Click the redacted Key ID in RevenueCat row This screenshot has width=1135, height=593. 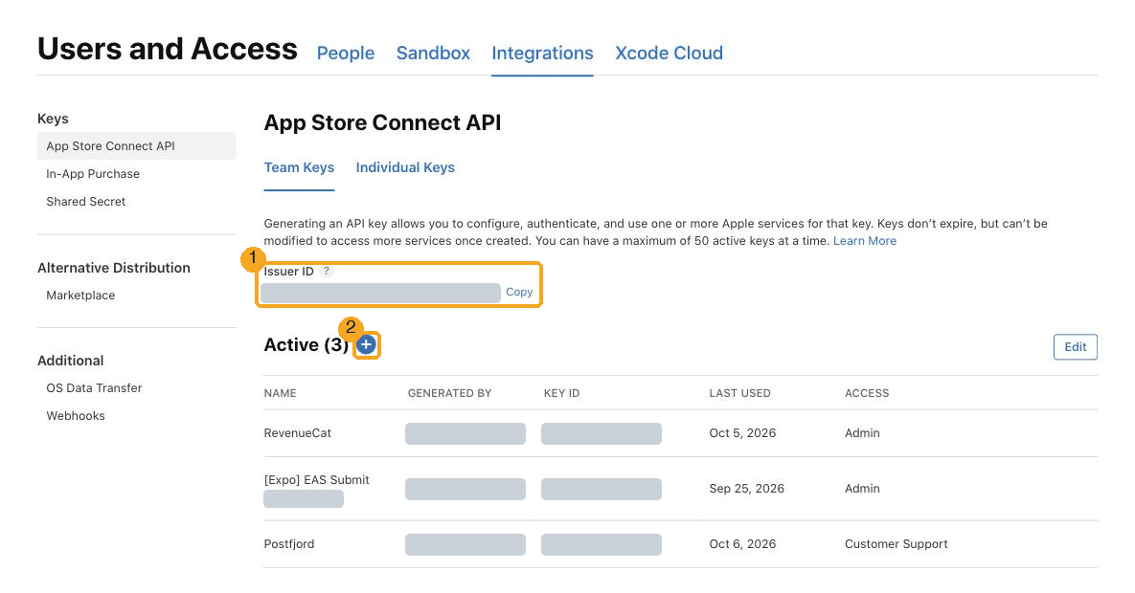[x=602, y=434]
